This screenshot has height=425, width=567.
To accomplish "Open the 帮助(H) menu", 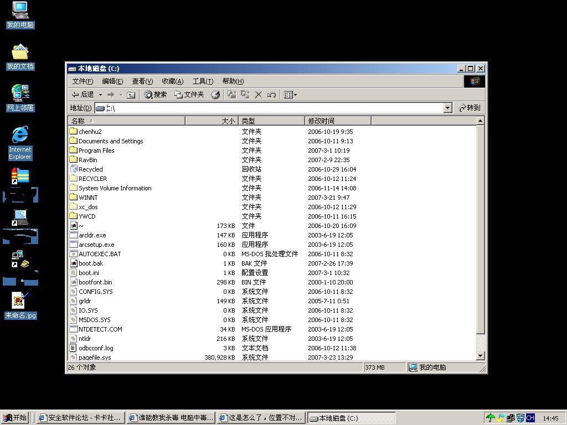I will pos(233,81).
